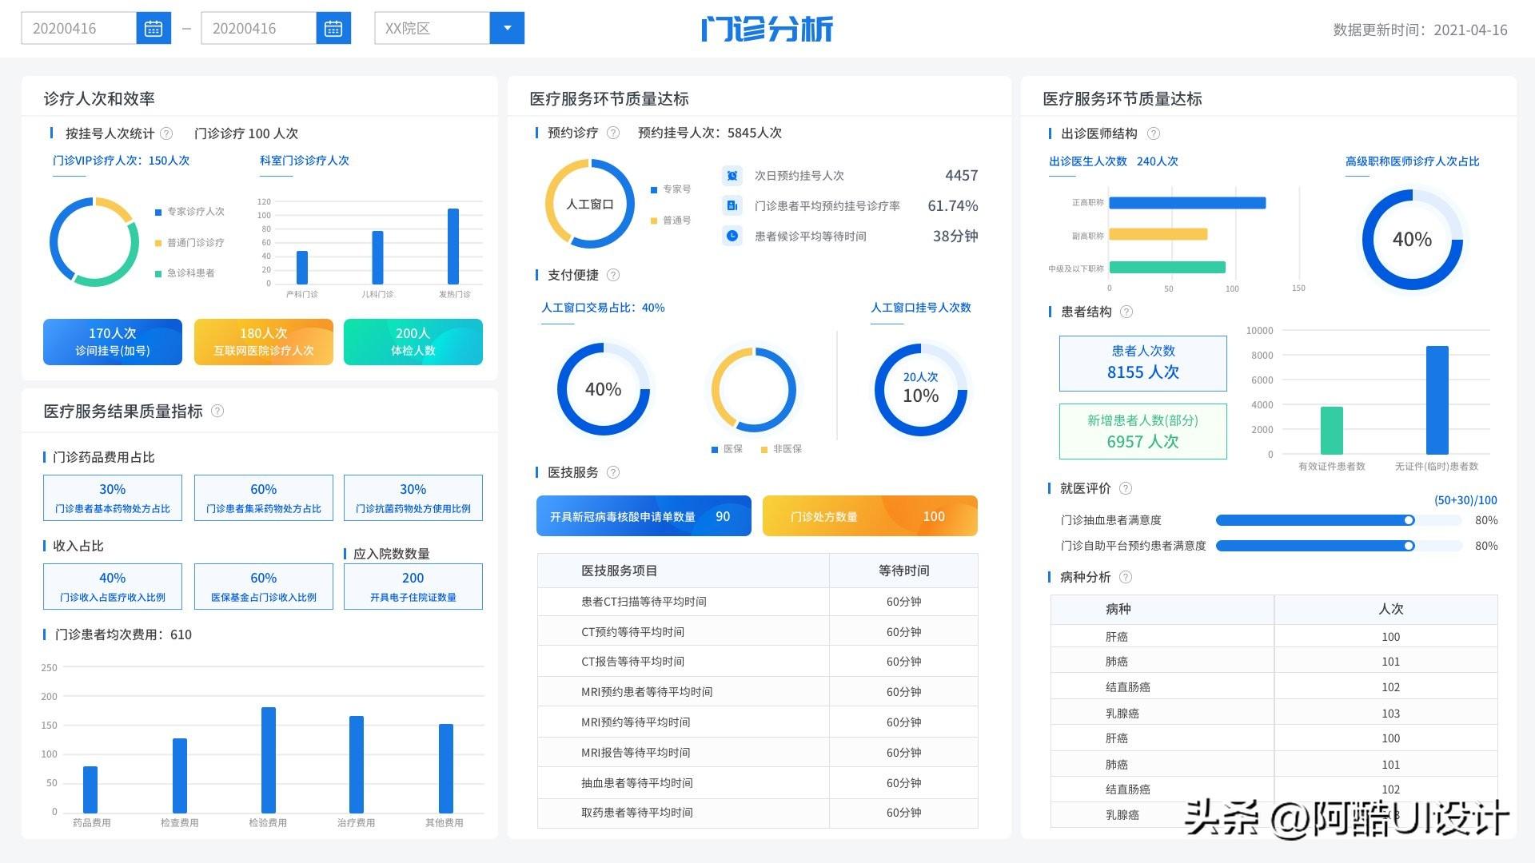The image size is (1535, 863).
Task: Click the end date input field
Action: [x=258, y=29]
